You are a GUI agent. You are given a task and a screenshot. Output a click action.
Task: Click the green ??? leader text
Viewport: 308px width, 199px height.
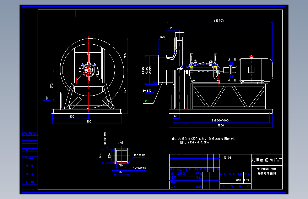[146, 101]
